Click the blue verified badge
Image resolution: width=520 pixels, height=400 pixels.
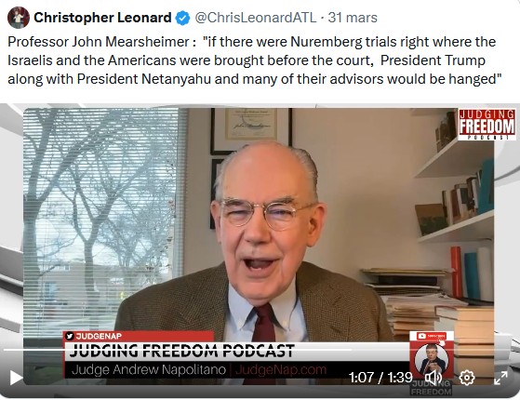point(182,18)
